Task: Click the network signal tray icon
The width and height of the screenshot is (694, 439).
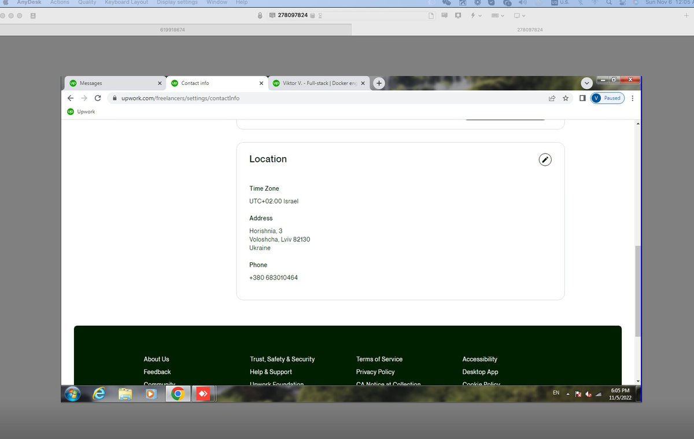Action: tap(599, 394)
